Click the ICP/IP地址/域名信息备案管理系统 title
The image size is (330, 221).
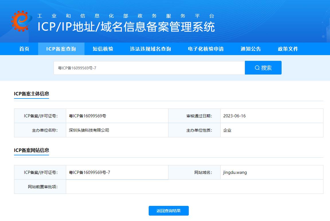click(126, 27)
